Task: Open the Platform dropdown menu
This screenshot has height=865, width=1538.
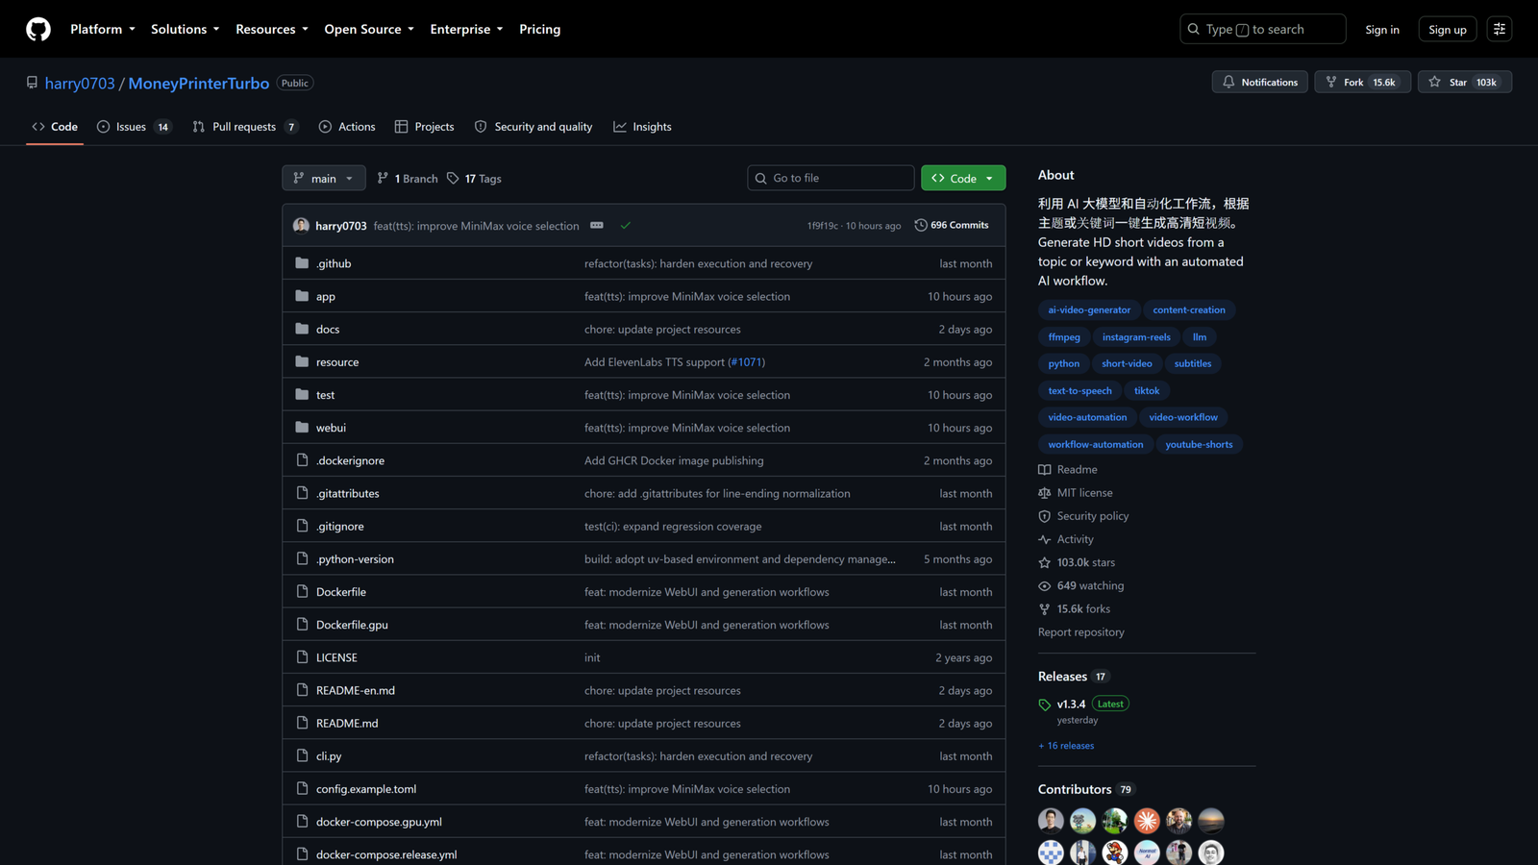Action: click(103, 29)
